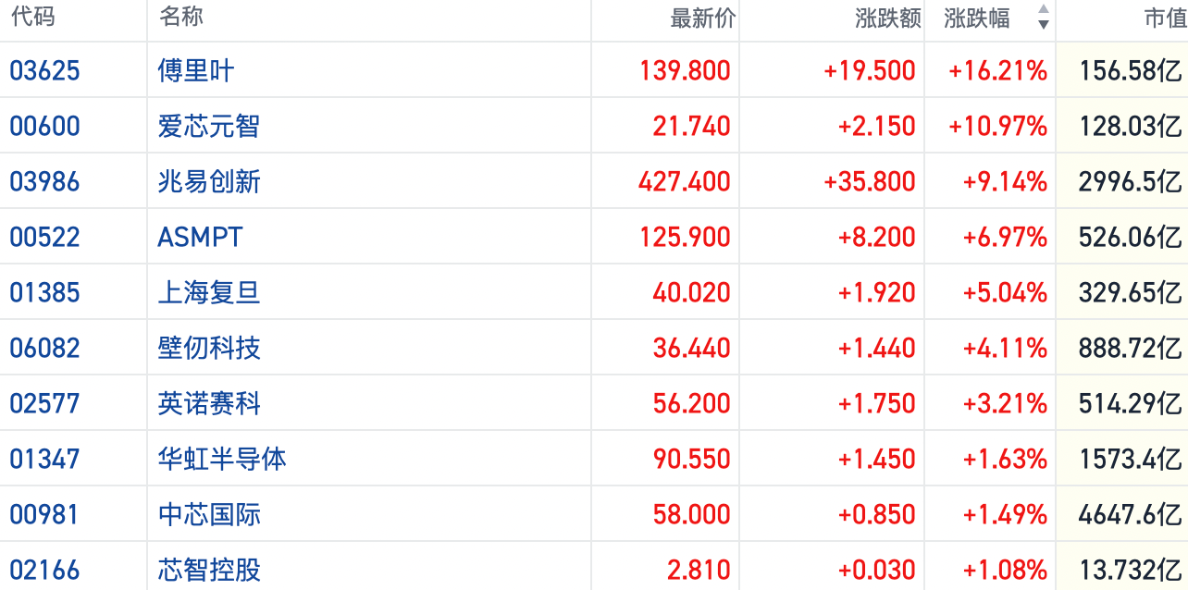Click the 芯智控股 stock name

(209, 570)
